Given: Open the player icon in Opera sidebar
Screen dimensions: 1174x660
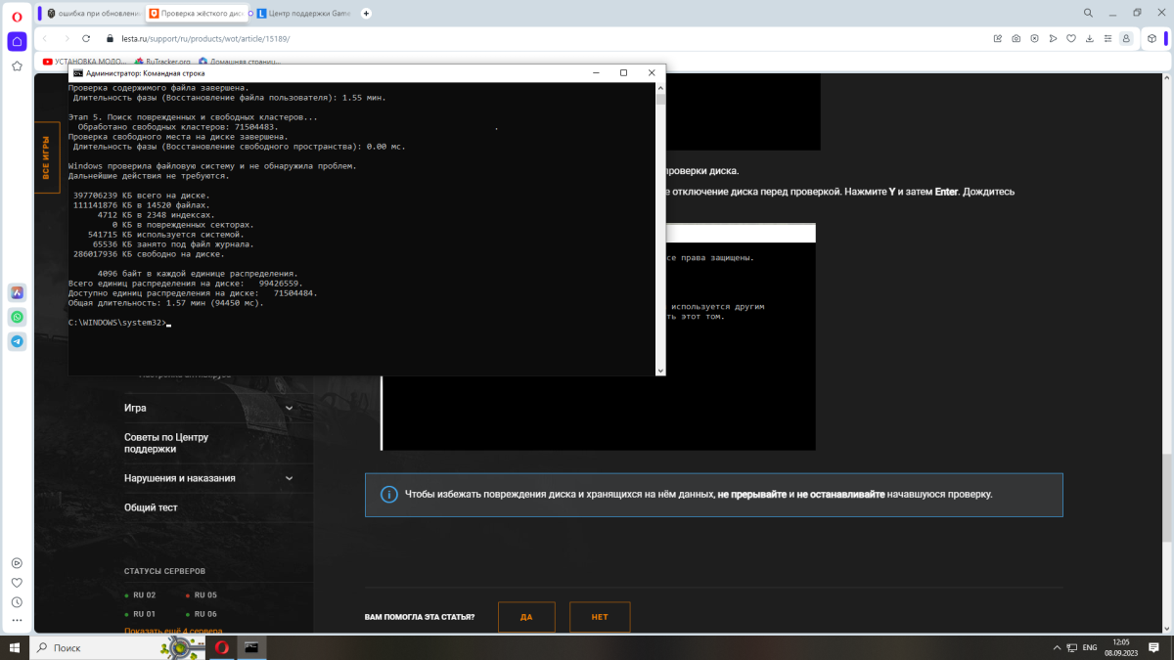Looking at the screenshot, I should point(17,563).
